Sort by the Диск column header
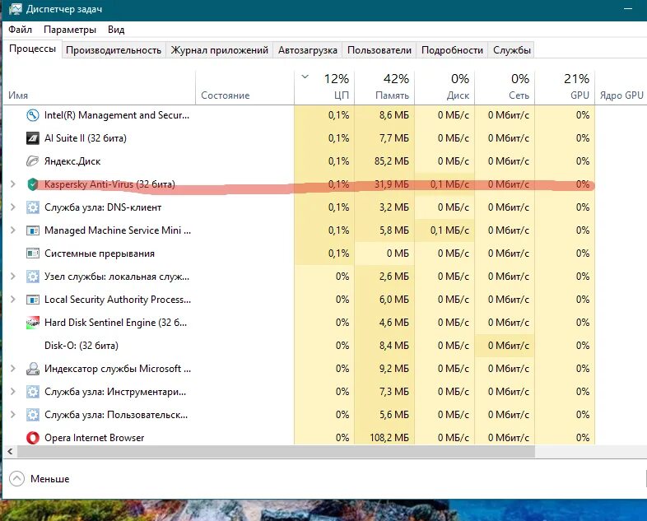This screenshot has width=647, height=521. tap(445, 87)
